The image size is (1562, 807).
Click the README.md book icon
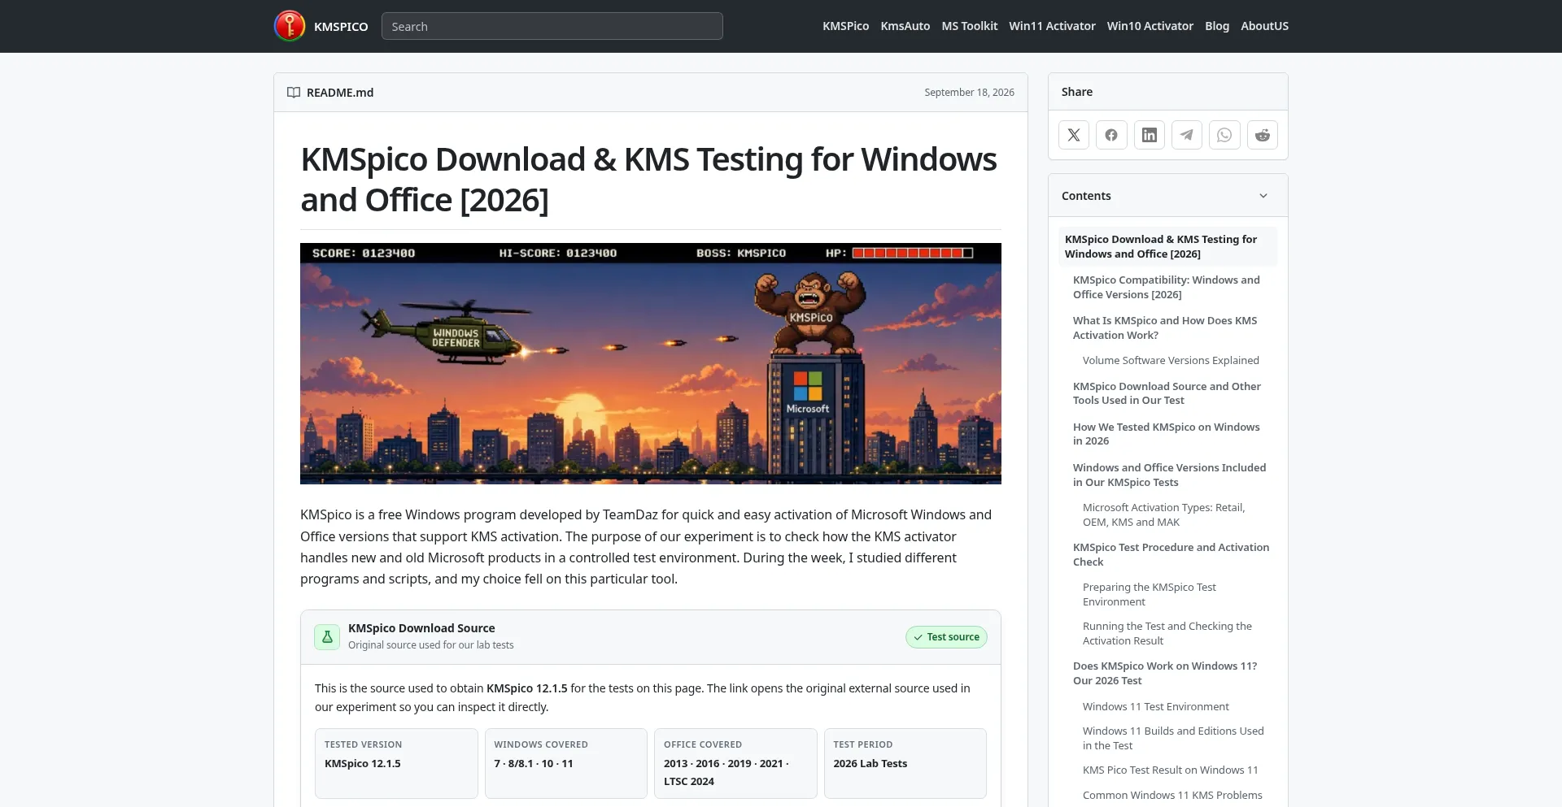coord(294,93)
